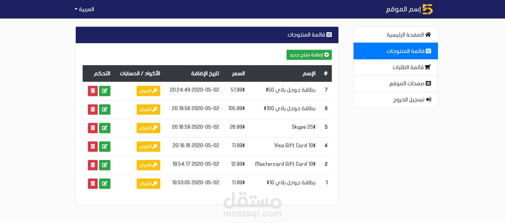Click the الإسم column header
The width and height of the screenshot is (505, 223).
pyautogui.click(x=309, y=73)
